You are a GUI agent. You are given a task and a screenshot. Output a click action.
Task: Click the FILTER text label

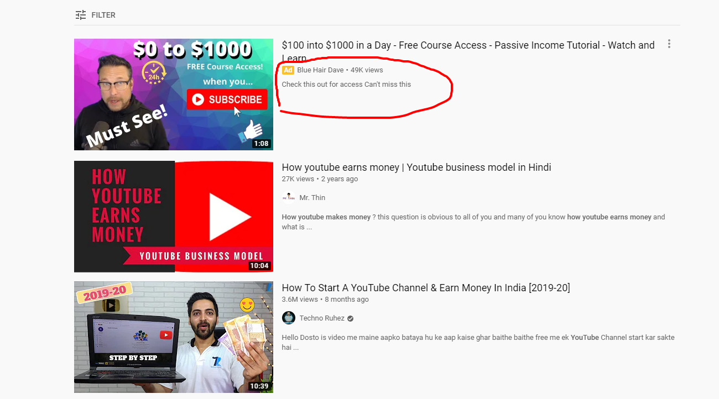pos(103,15)
